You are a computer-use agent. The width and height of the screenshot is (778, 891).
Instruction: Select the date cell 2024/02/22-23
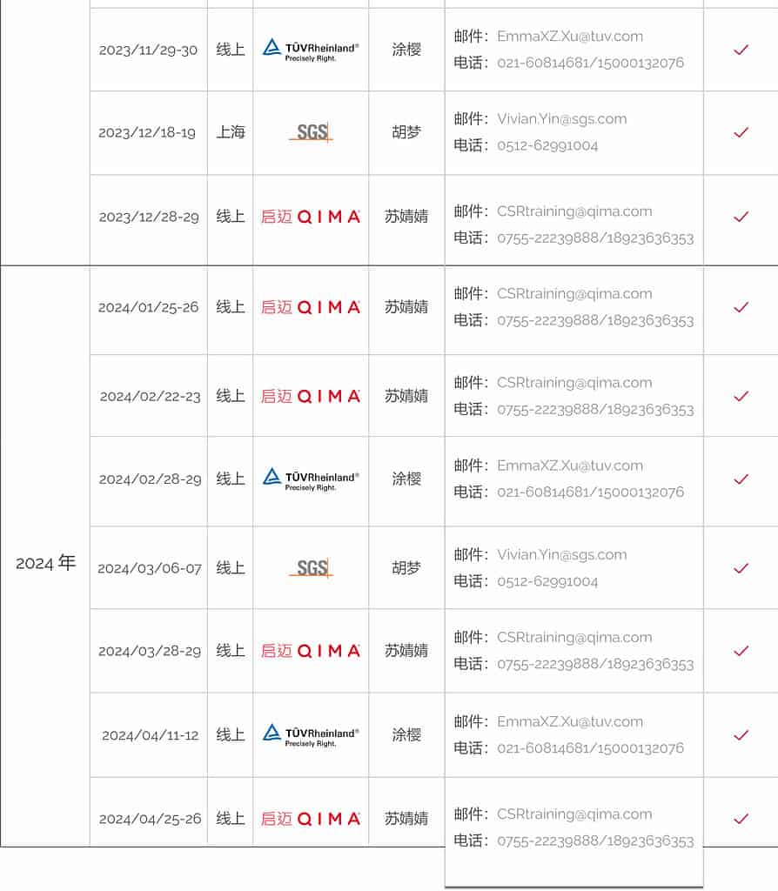(x=150, y=396)
